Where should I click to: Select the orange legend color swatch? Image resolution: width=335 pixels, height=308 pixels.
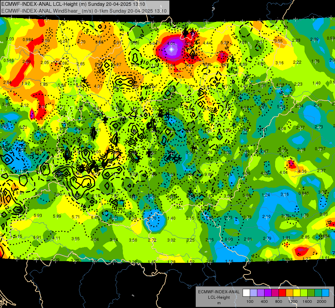289,293
